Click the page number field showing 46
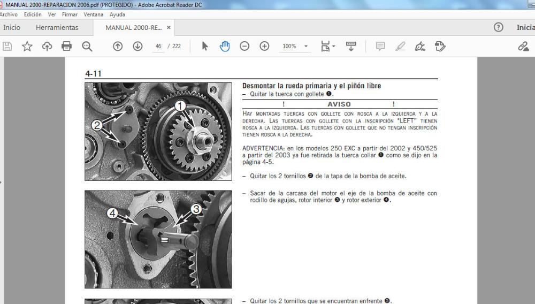 [158, 46]
